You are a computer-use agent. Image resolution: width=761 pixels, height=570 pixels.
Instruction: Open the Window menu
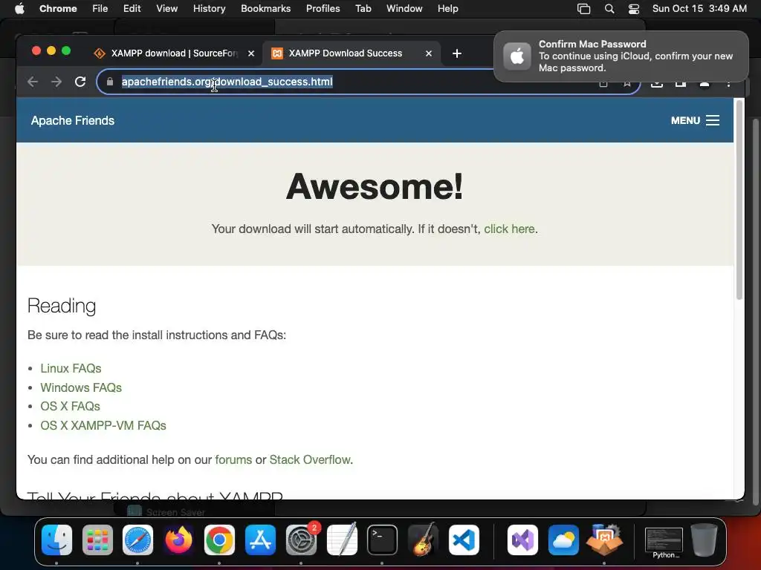pos(404,8)
